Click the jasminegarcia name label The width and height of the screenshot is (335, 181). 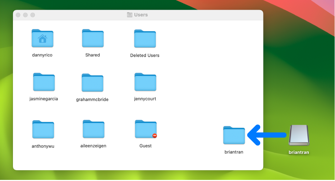click(44, 99)
